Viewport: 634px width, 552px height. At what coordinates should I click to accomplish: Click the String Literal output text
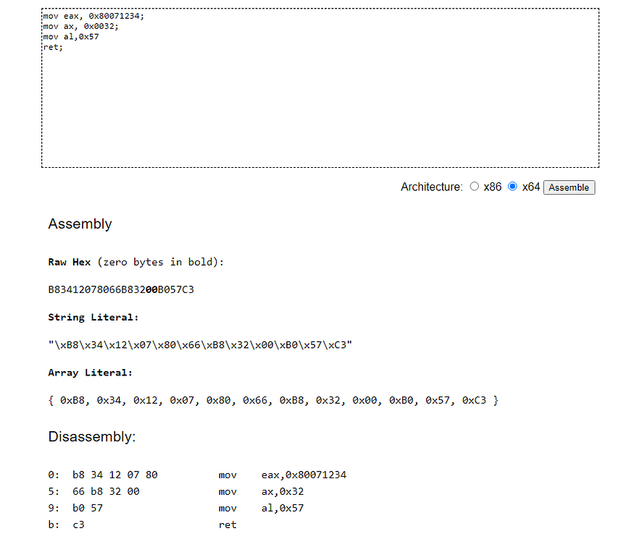coord(200,345)
